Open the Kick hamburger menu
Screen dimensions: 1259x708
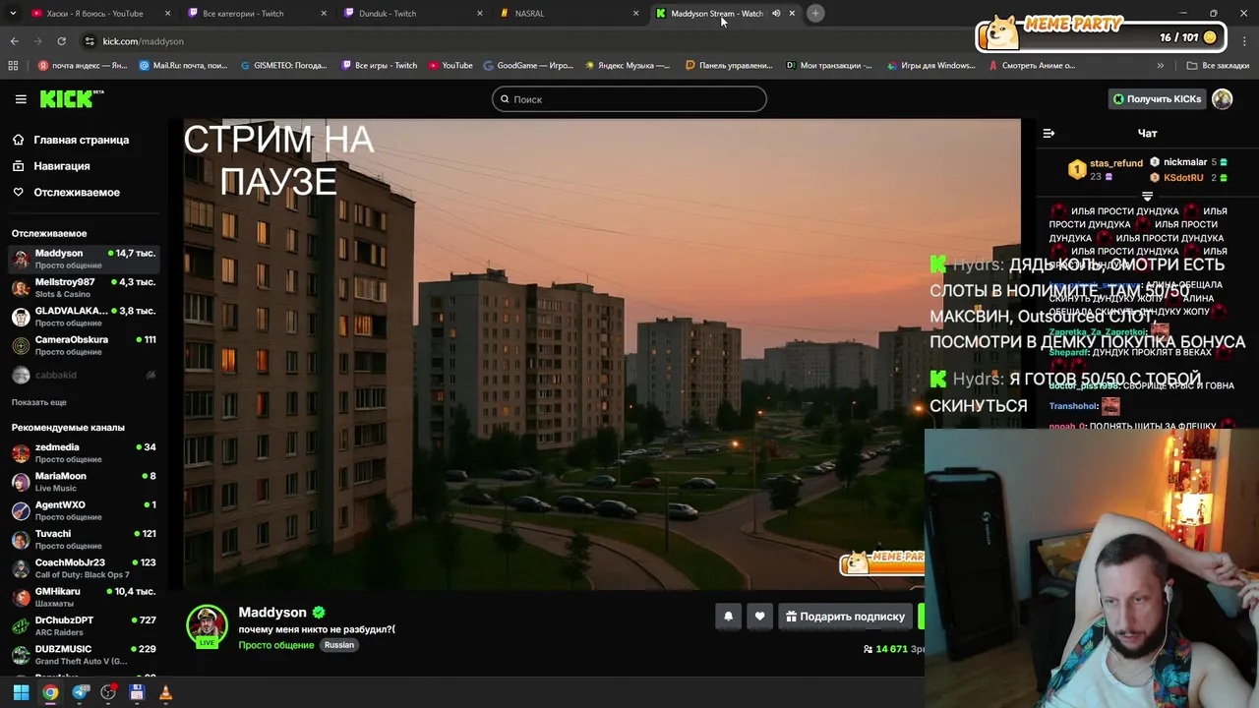click(x=21, y=99)
